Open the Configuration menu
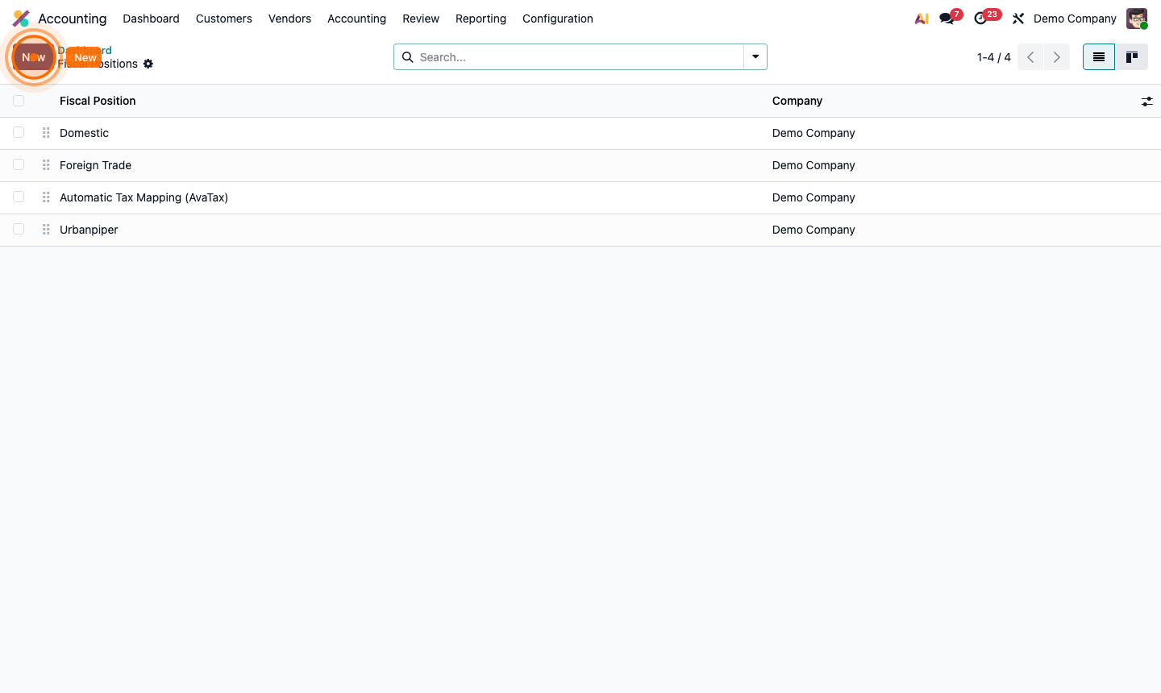 click(557, 18)
